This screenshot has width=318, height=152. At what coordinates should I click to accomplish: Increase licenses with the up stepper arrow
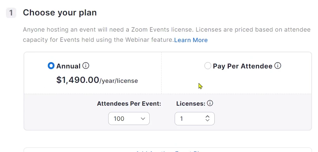[207, 117]
